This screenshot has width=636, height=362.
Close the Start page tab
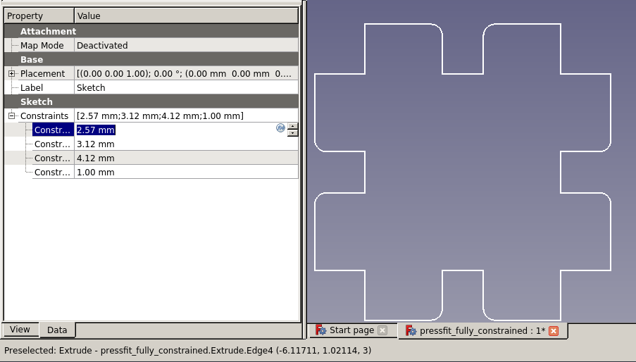[x=382, y=330]
